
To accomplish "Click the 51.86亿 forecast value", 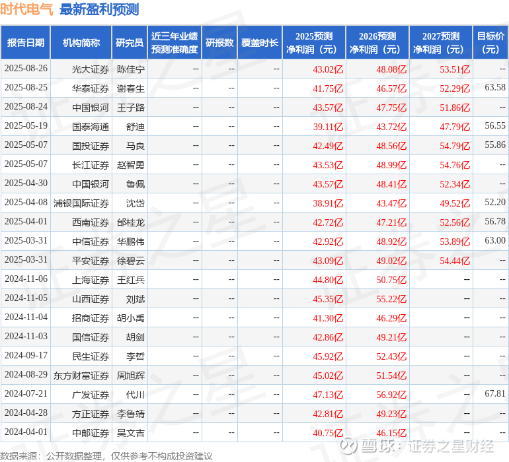I will click(x=455, y=108).
